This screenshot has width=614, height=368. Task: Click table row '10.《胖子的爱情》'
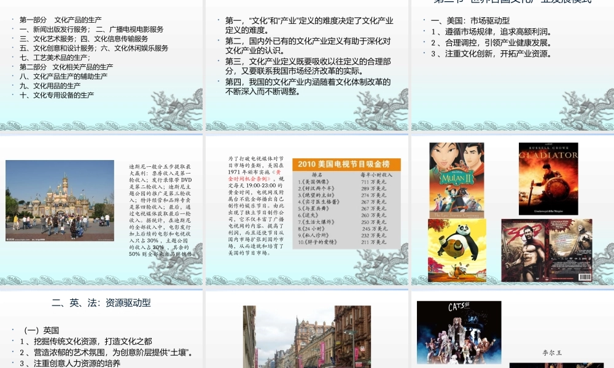[343, 242]
